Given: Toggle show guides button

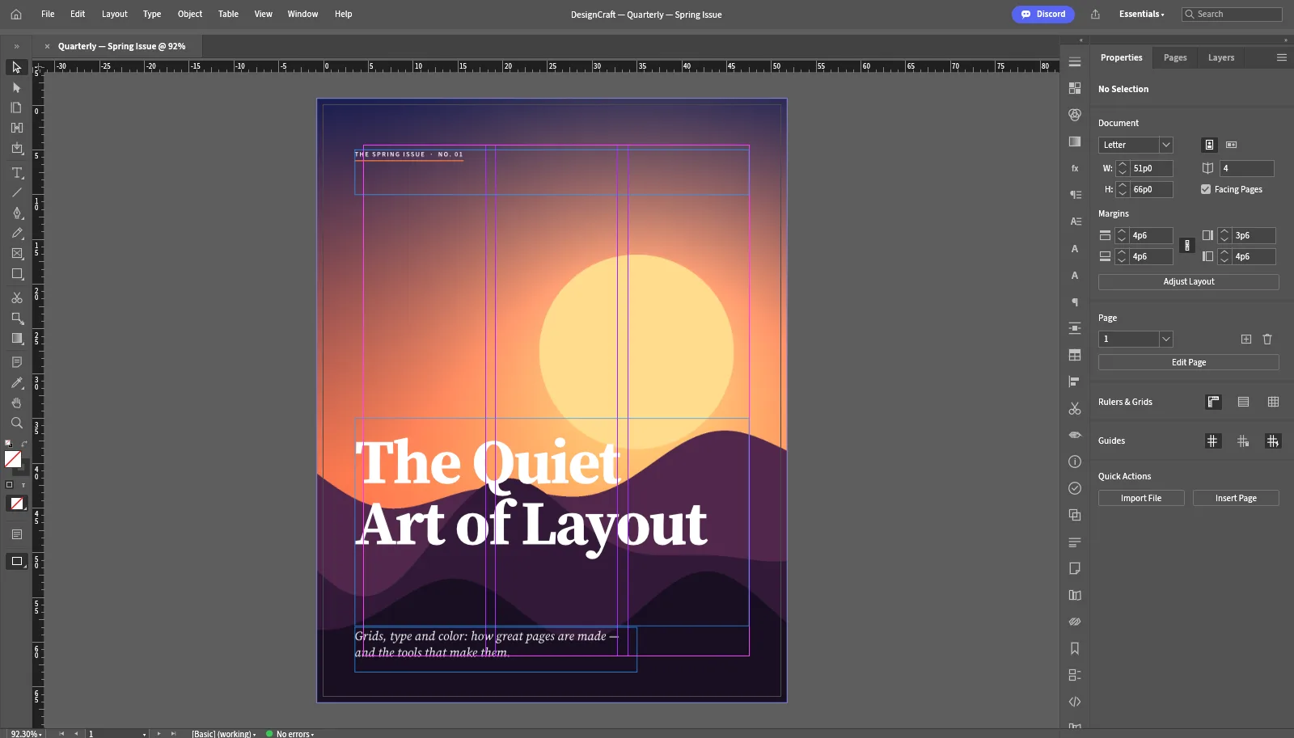Looking at the screenshot, I should pos(1212,441).
